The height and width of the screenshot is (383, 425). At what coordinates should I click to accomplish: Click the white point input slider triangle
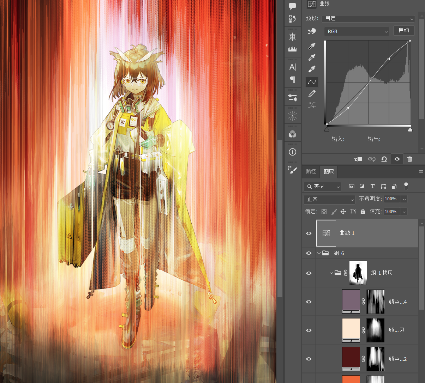410,129
